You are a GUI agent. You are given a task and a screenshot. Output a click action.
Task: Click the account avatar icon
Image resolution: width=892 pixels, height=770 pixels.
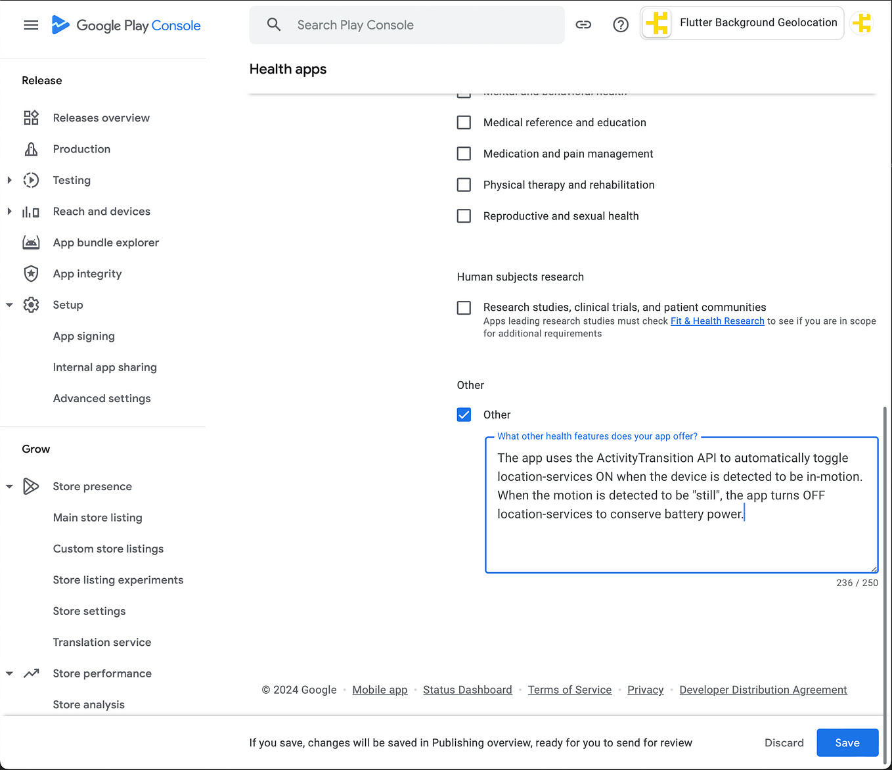pos(862,24)
